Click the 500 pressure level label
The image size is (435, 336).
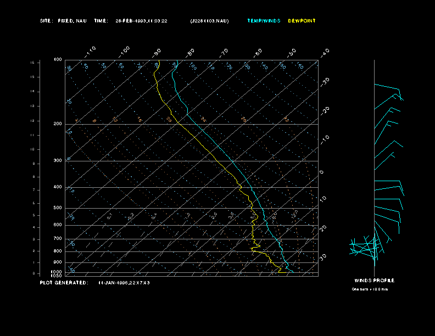58,208
